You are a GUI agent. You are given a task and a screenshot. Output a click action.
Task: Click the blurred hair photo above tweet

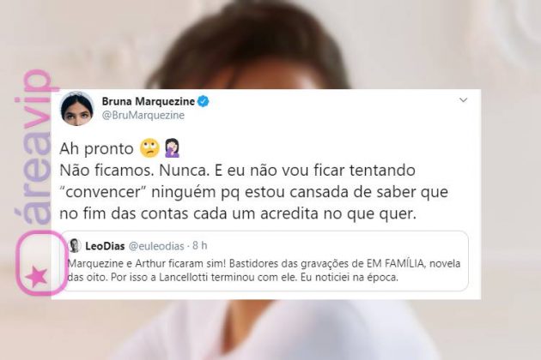pyautogui.click(x=246, y=45)
